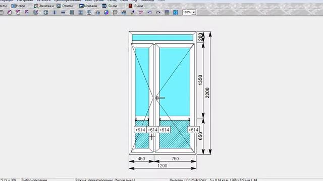323x181 pixels.
Task: Select the left sash upper glass pane
Action: 142,82
